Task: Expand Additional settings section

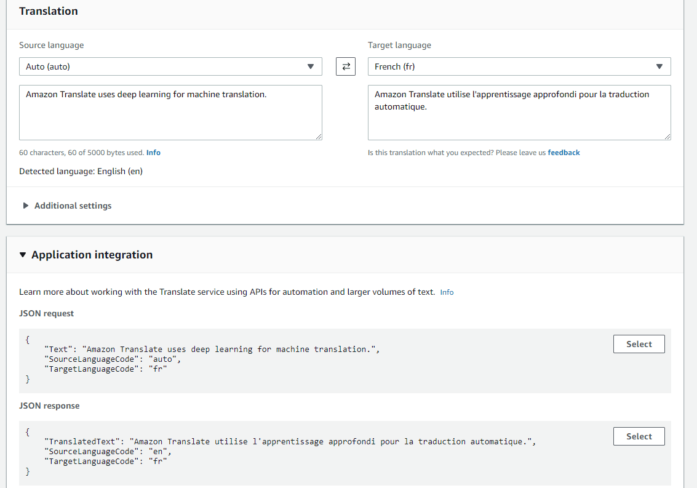Action: 68,206
